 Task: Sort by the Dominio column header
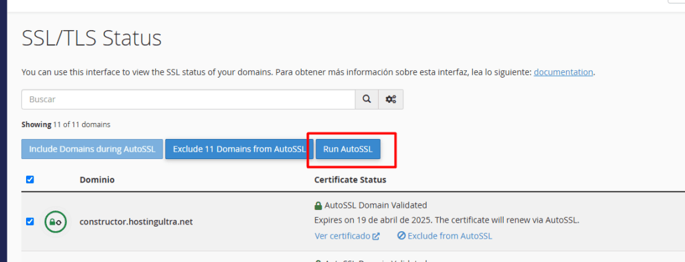pyautogui.click(x=97, y=180)
